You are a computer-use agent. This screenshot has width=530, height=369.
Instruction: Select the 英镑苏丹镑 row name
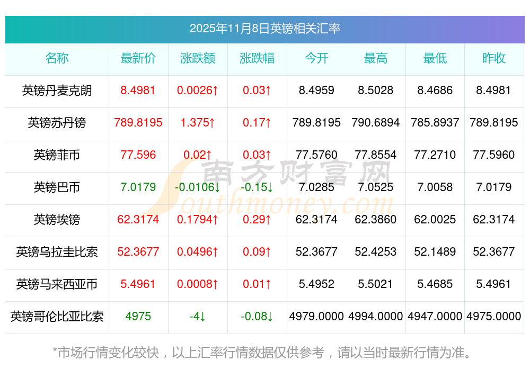[57, 122]
